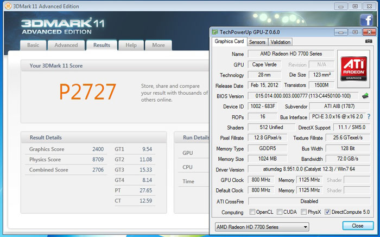The image size is (380, 237).
Task: Maximize the 3DMark 11 window
Action: pyautogui.click(x=355, y=6)
